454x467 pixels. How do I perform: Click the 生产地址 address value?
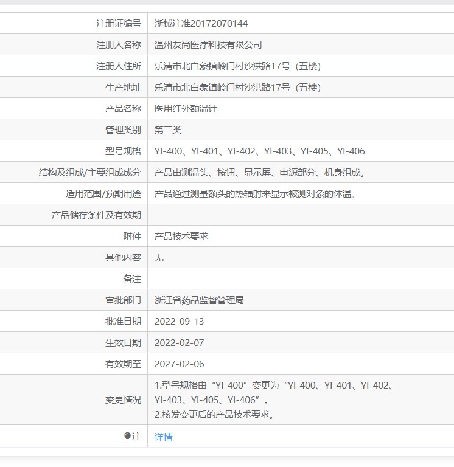(x=237, y=88)
